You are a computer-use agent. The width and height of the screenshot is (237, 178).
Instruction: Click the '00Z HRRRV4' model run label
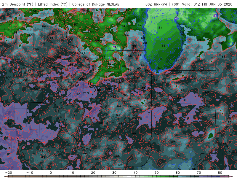point(156,4)
